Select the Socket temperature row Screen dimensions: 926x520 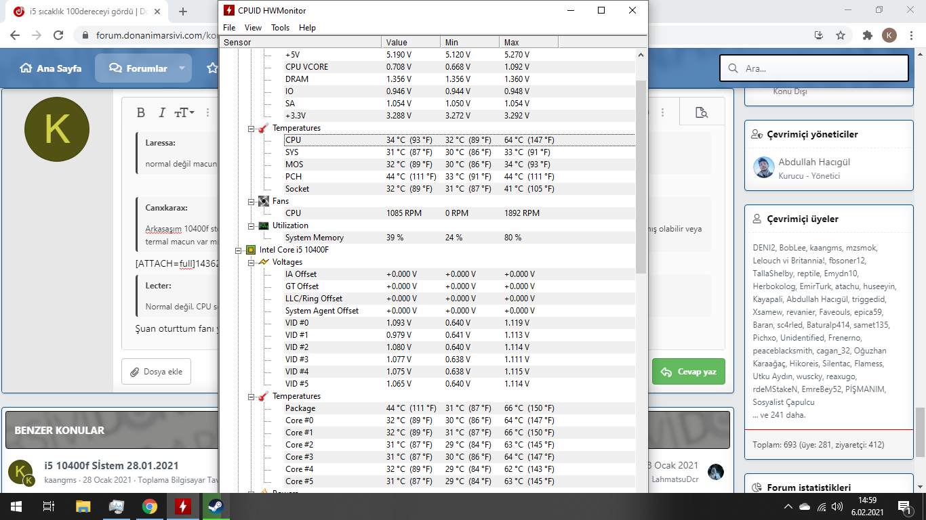(x=460, y=189)
